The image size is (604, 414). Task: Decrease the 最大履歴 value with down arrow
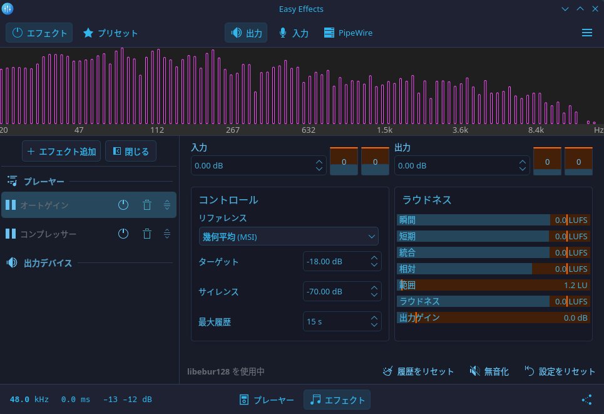coord(374,325)
